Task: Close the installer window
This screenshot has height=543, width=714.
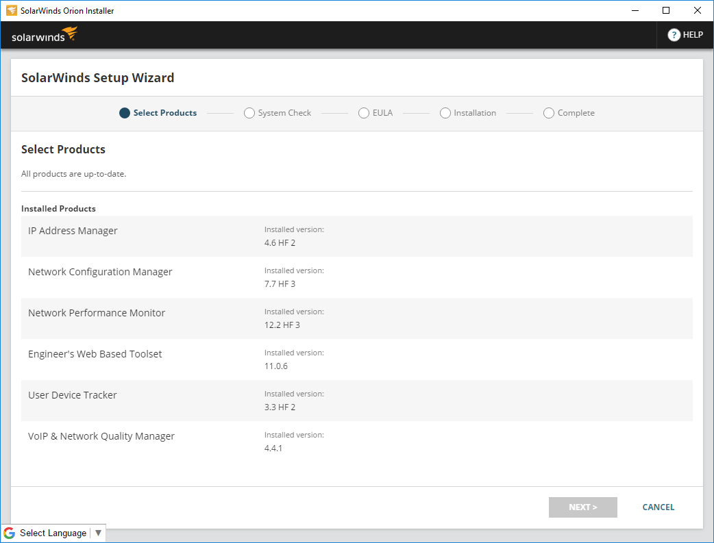Action: [x=697, y=10]
